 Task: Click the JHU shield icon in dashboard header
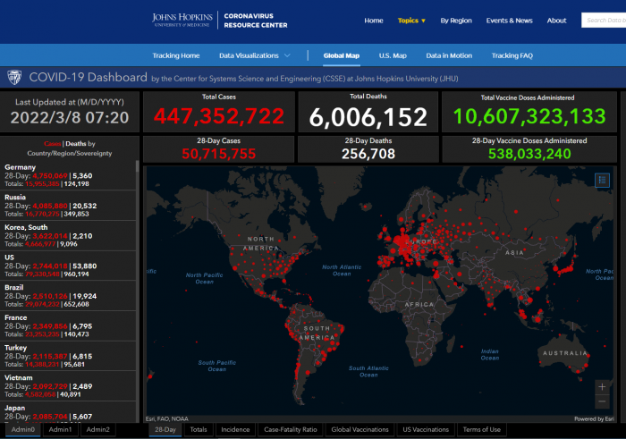click(15, 79)
